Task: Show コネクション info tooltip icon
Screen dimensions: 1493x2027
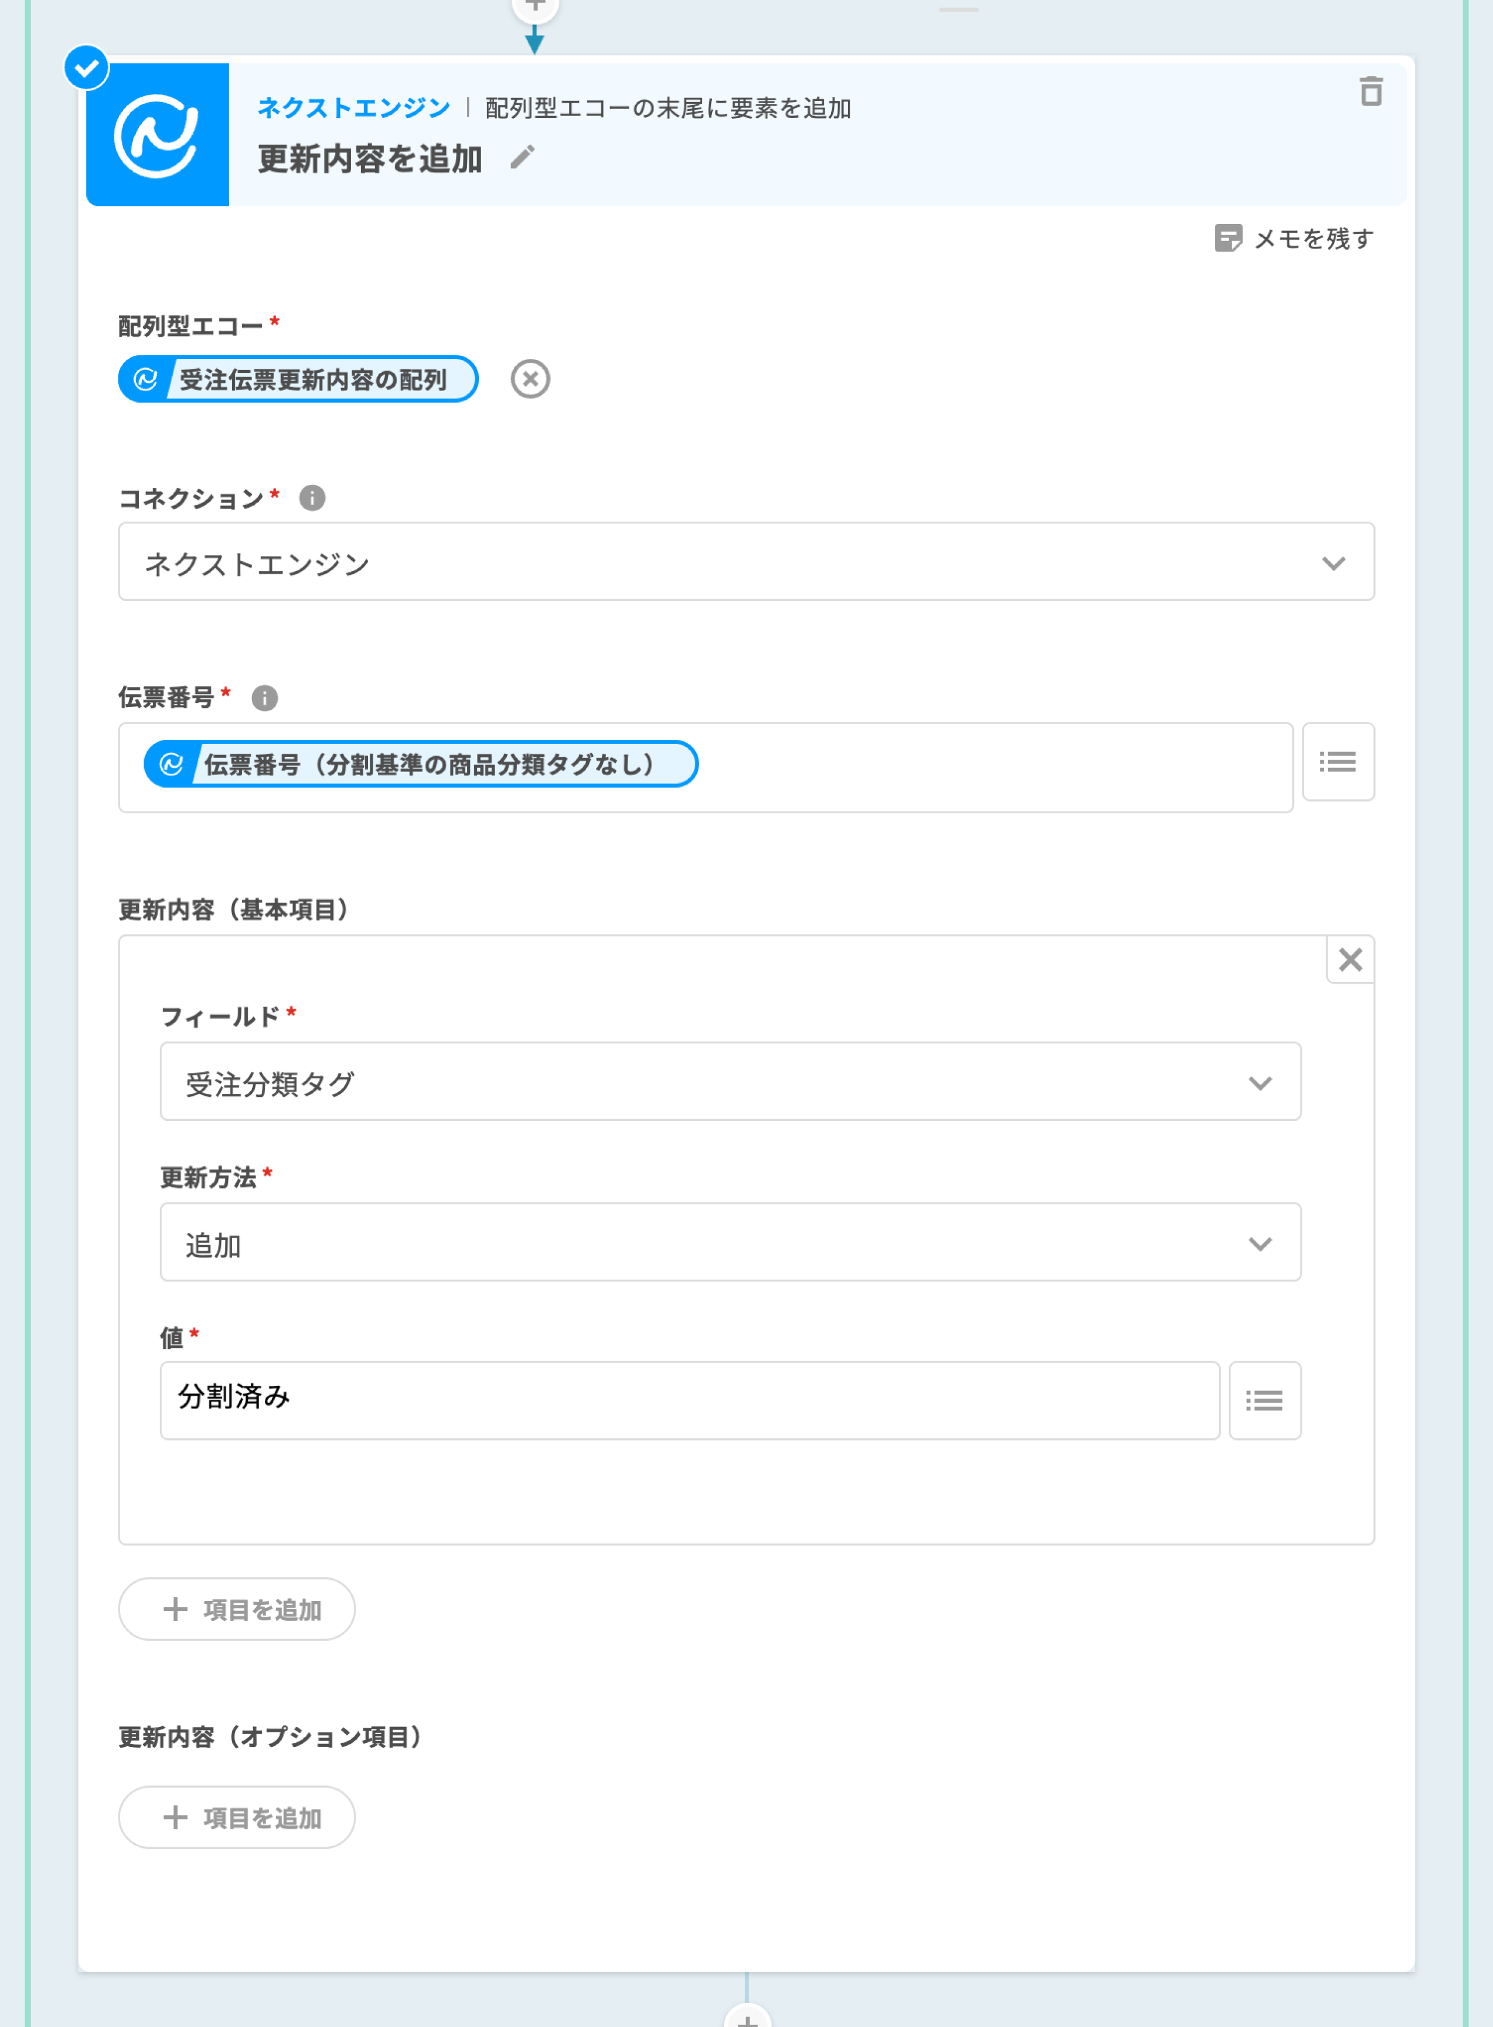Action: tap(312, 498)
